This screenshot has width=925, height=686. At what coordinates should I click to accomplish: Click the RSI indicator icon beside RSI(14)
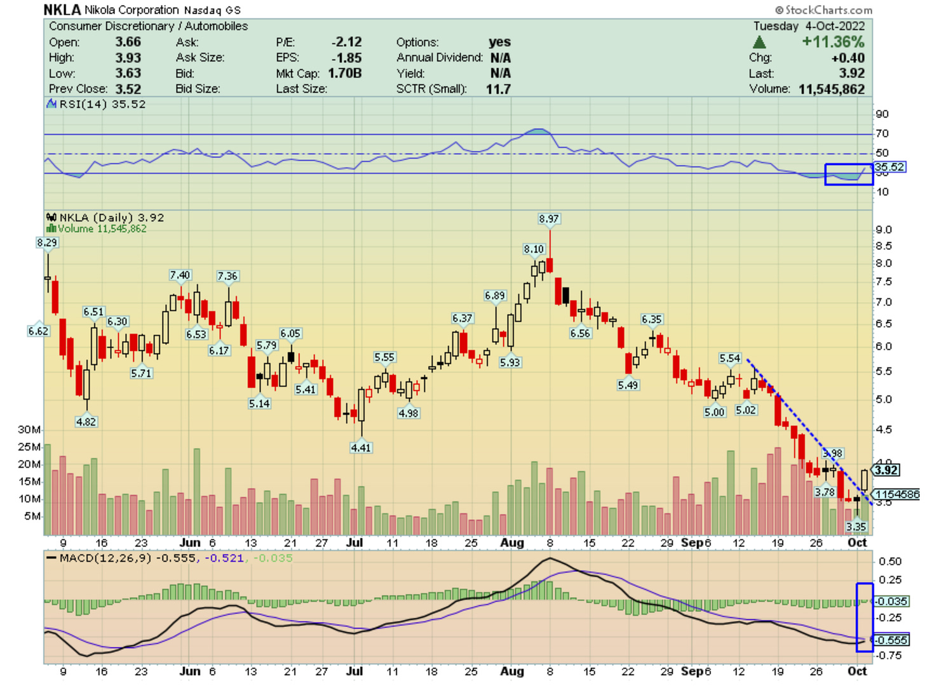click(52, 103)
